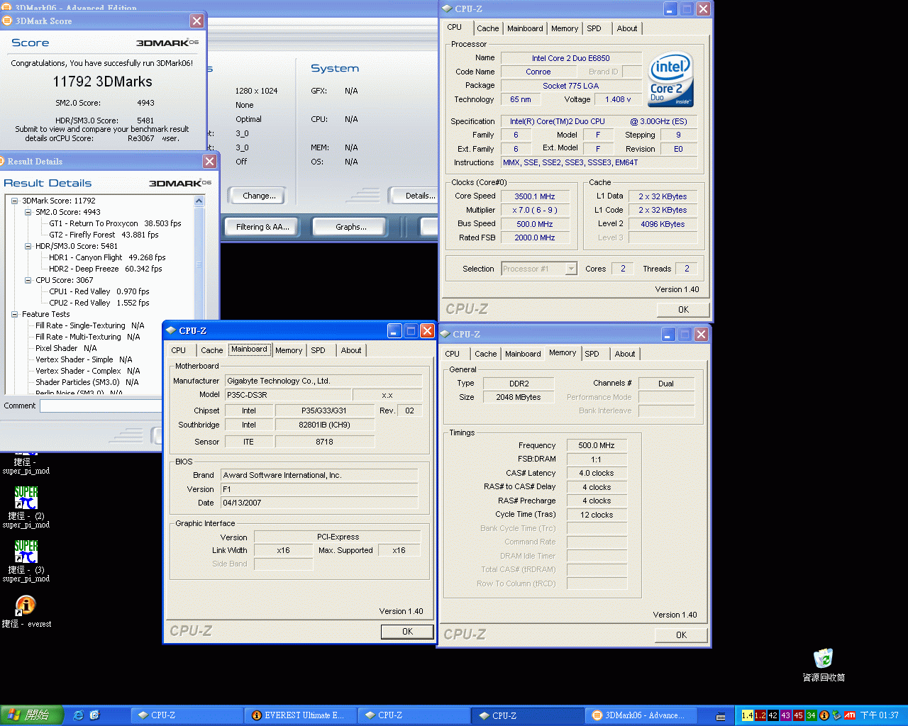The width and height of the screenshot is (908, 726).
Task: Select HDR1 - Canyon Flight row
Action: coord(107,257)
